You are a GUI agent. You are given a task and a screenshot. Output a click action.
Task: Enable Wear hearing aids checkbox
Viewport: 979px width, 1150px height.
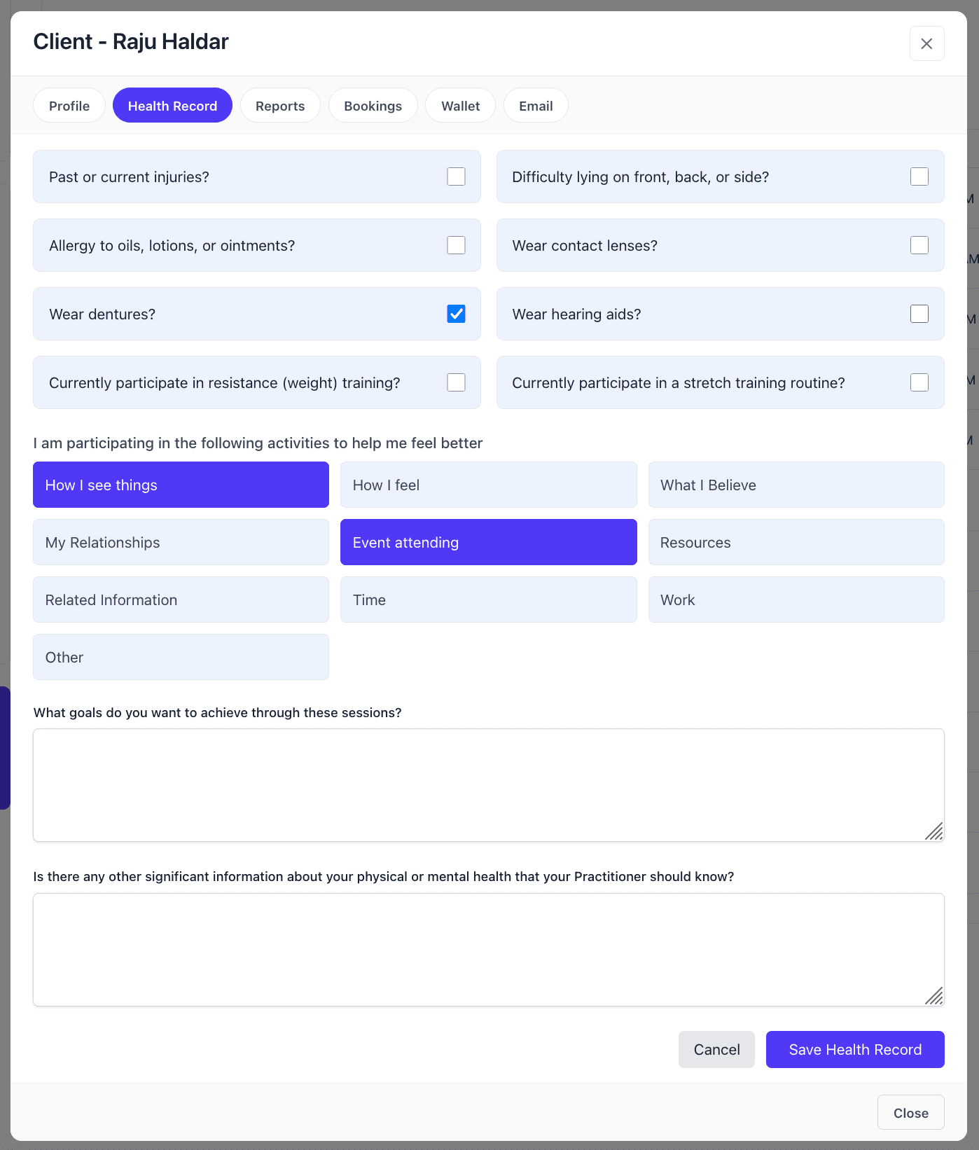pyautogui.click(x=919, y=314)
